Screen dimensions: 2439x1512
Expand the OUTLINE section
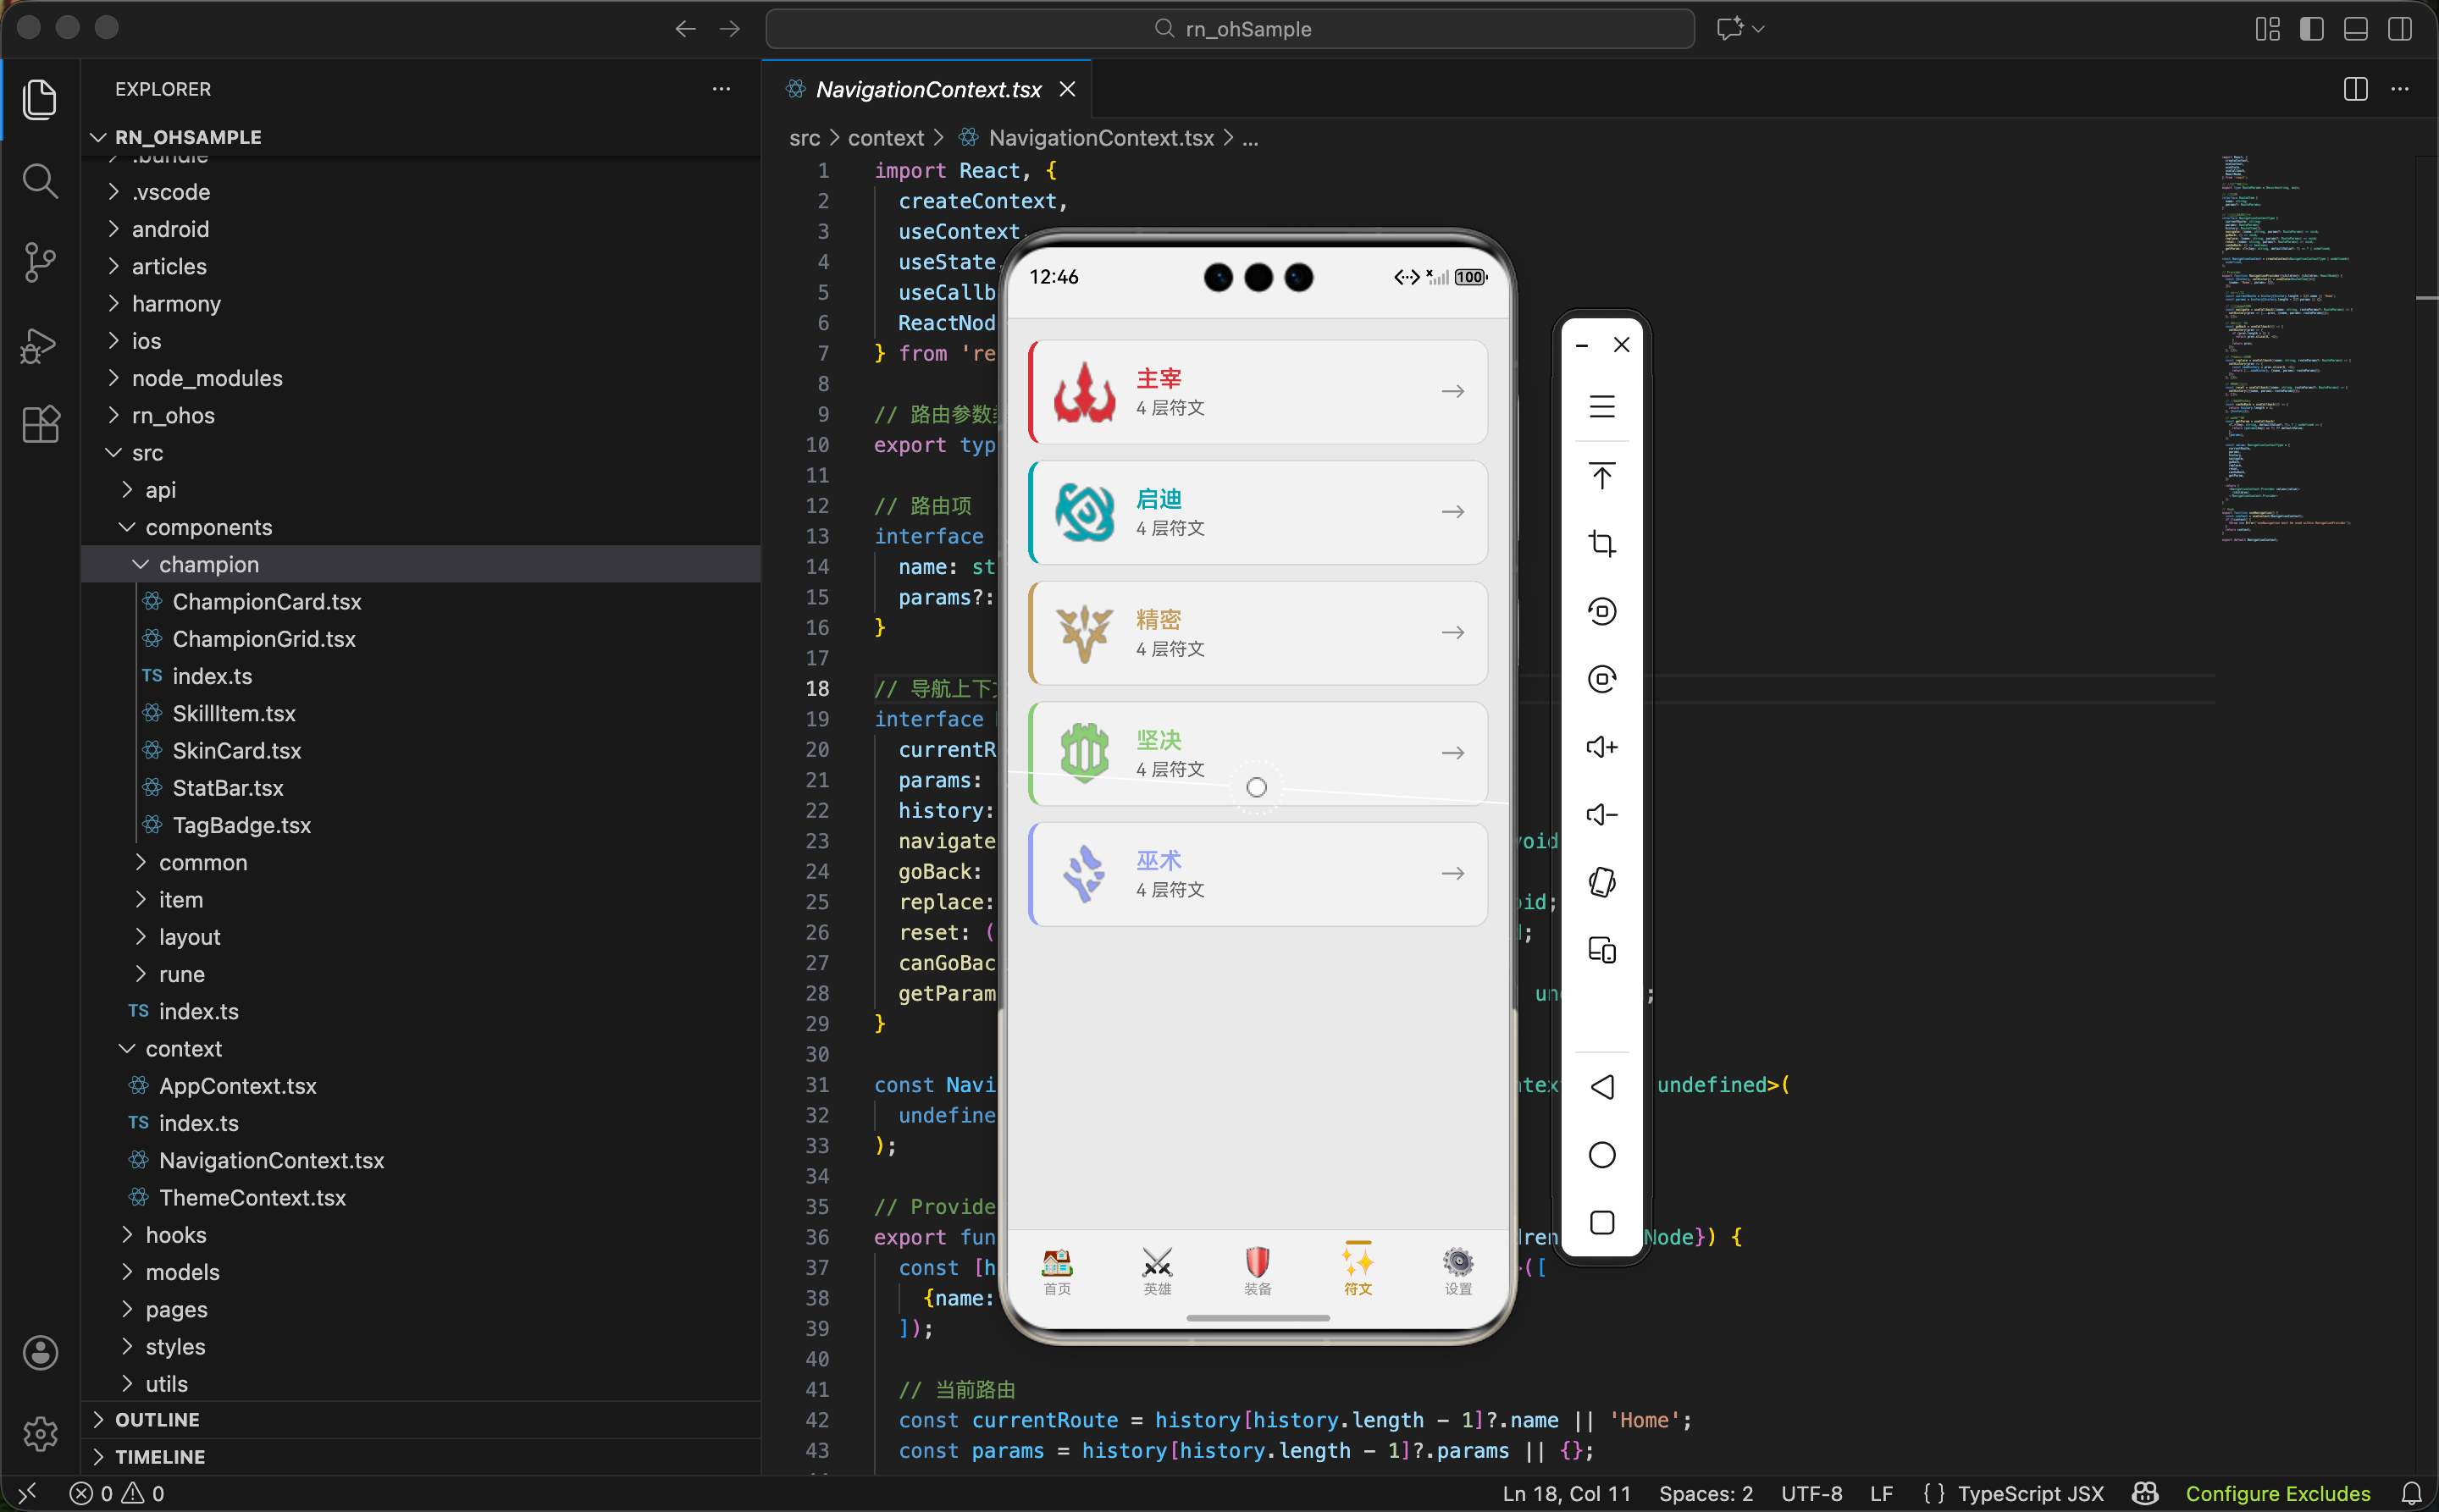[x=157, y=1419]
